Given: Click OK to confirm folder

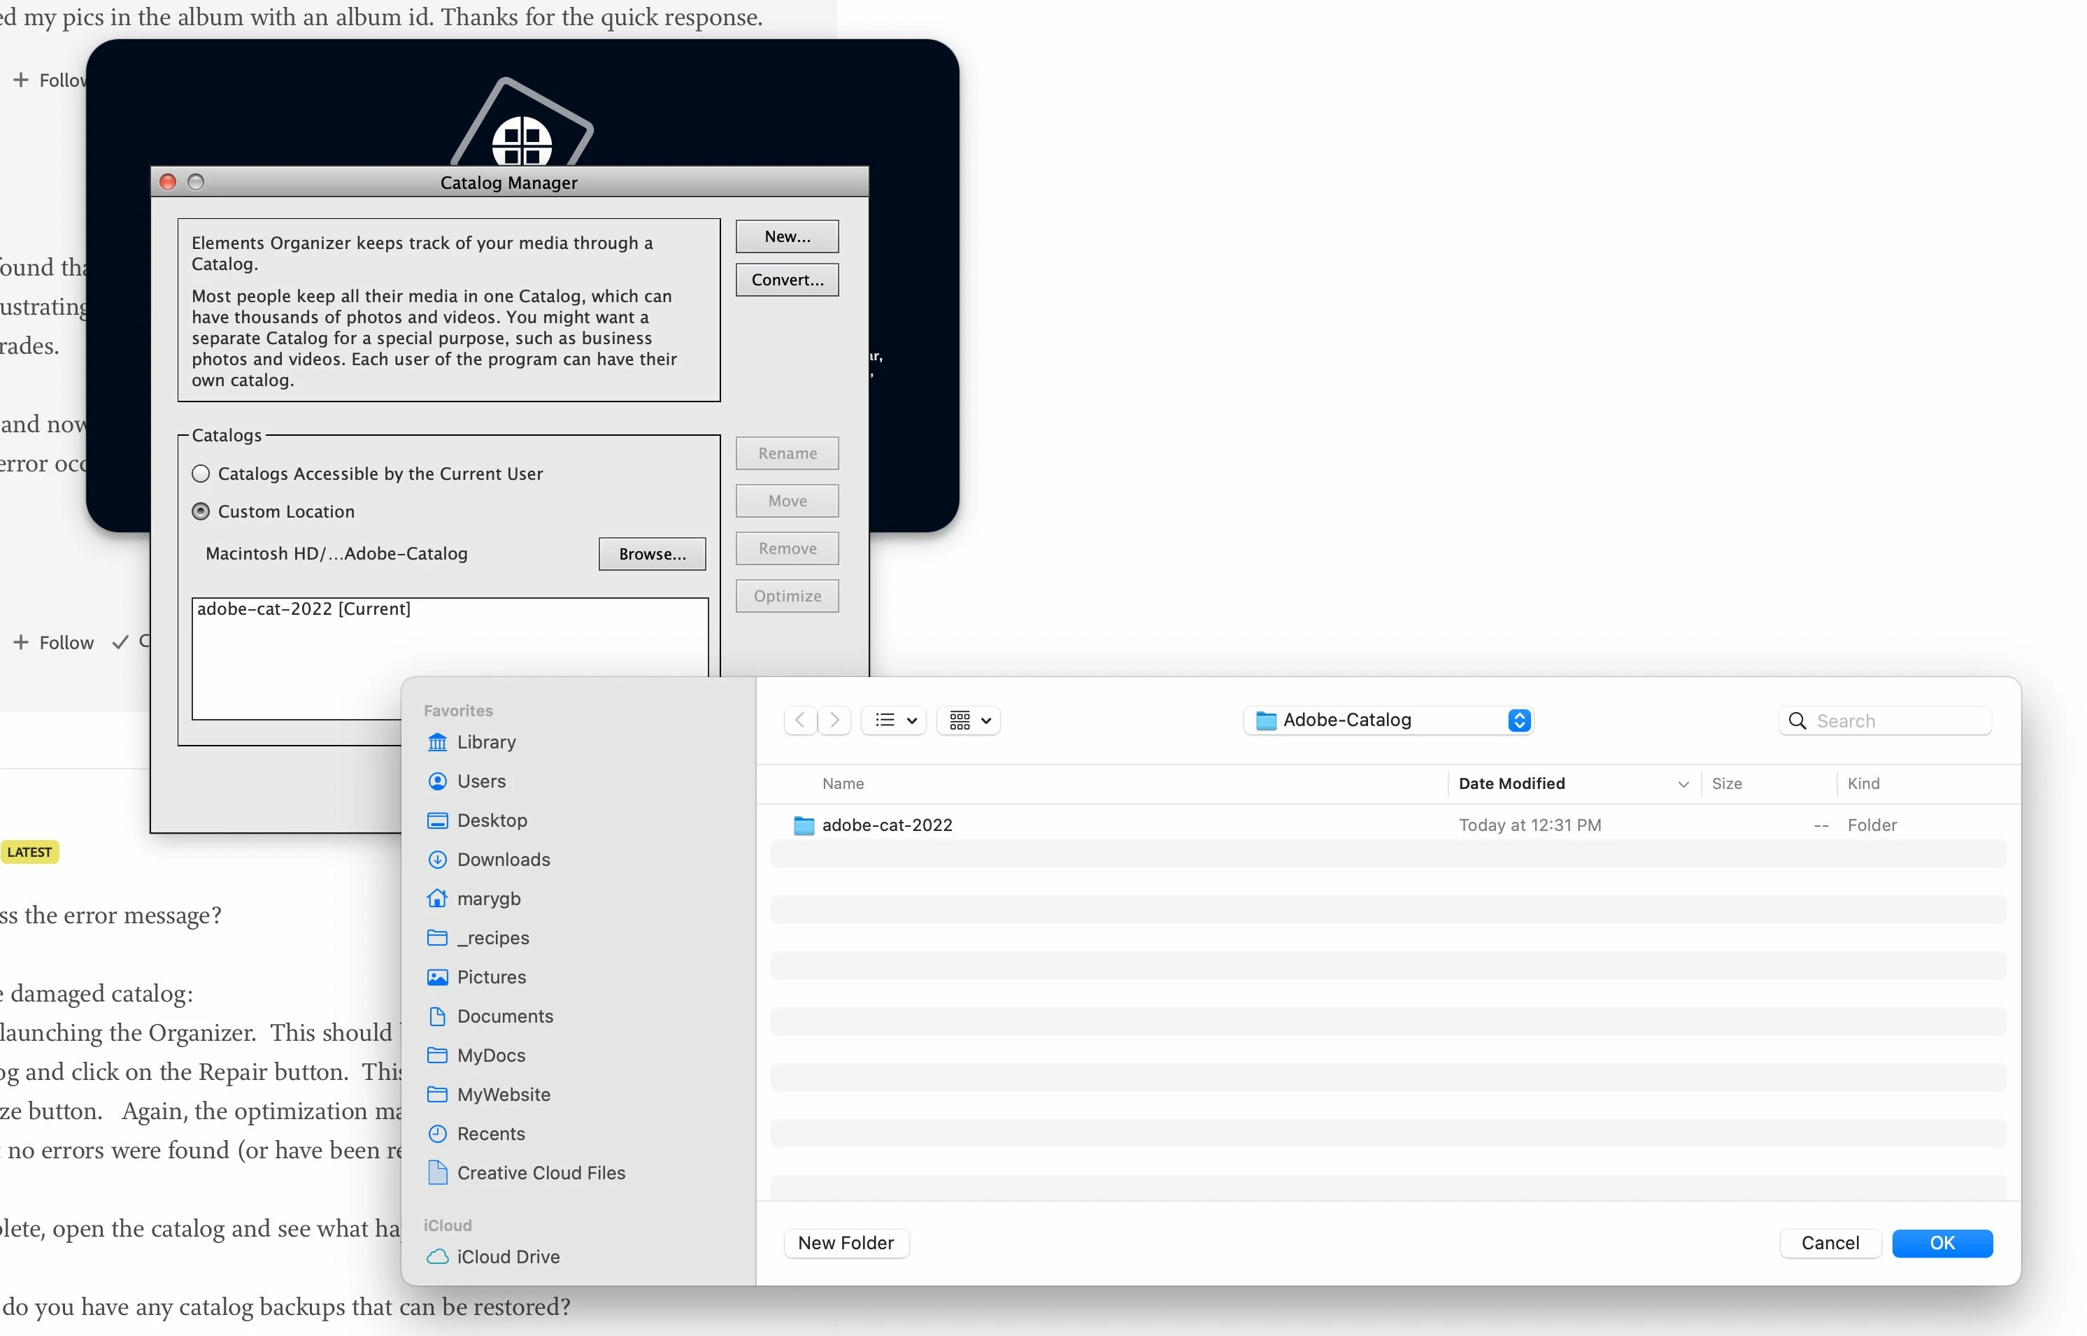Looking at the screenshot, I should click(x=1942, y=1243).
